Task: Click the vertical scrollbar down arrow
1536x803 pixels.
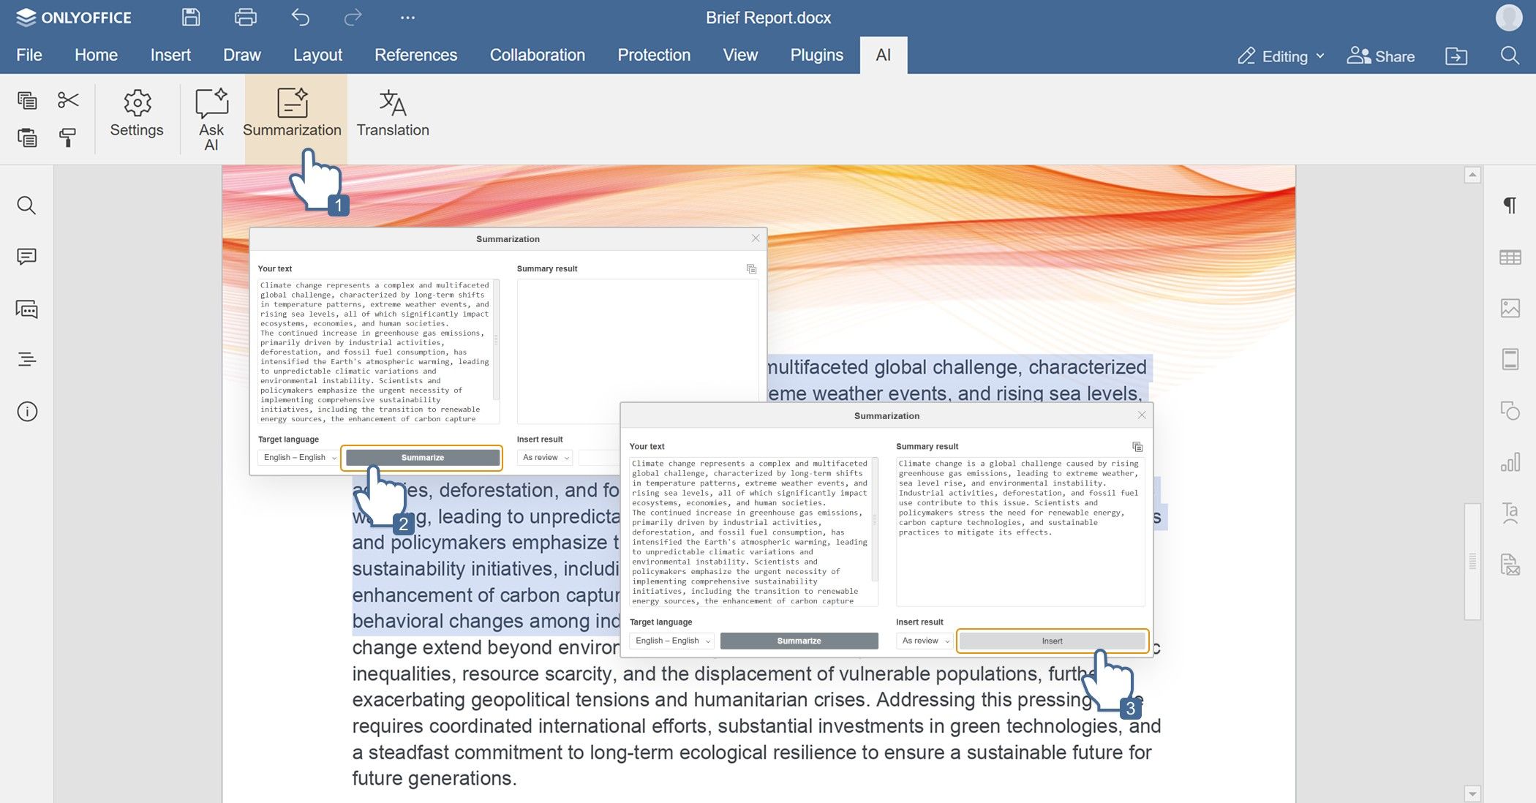Action: 1472,793
